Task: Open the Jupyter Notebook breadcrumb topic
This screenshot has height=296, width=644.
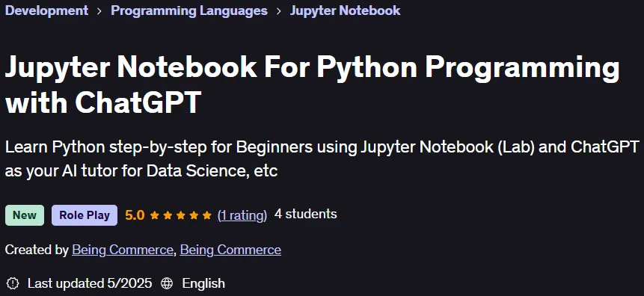Action: [x=345, y=10]
